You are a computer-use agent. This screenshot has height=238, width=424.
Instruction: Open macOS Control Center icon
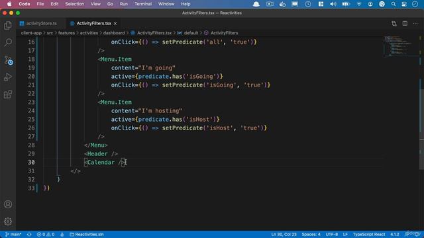coord(404,4)
